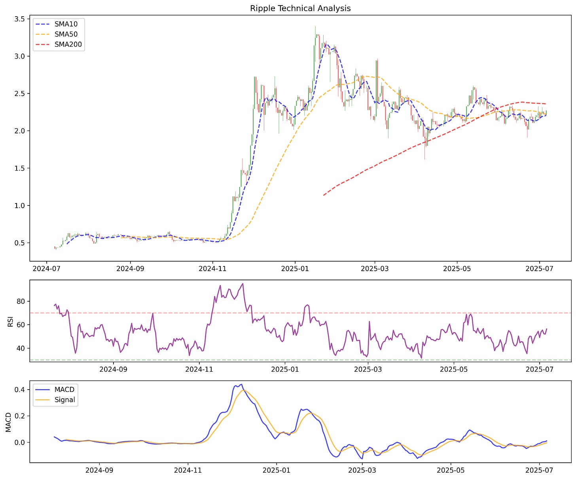Click the 2024-11 date tick under price chart
Image resolution: width=576 pixels, height=479 pixels.
tap(213, 269)
